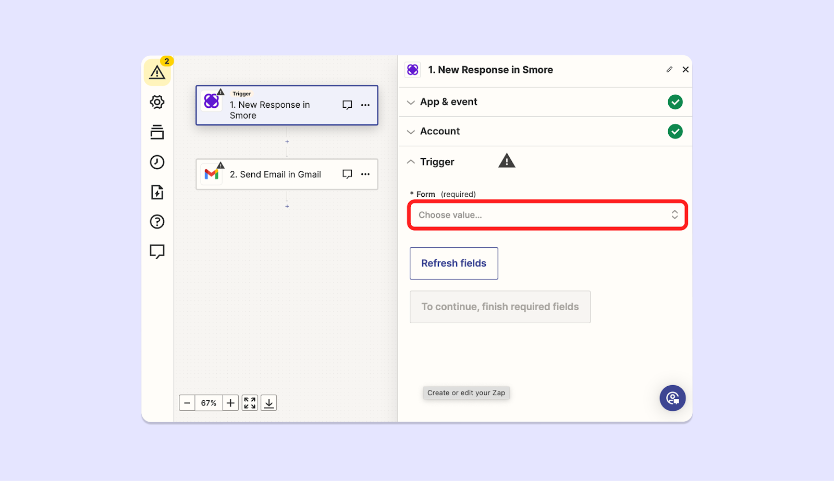The image size is (834, 481).
Task: Add a step between Smore and Gmail
Action: click(x=287, y=142)
